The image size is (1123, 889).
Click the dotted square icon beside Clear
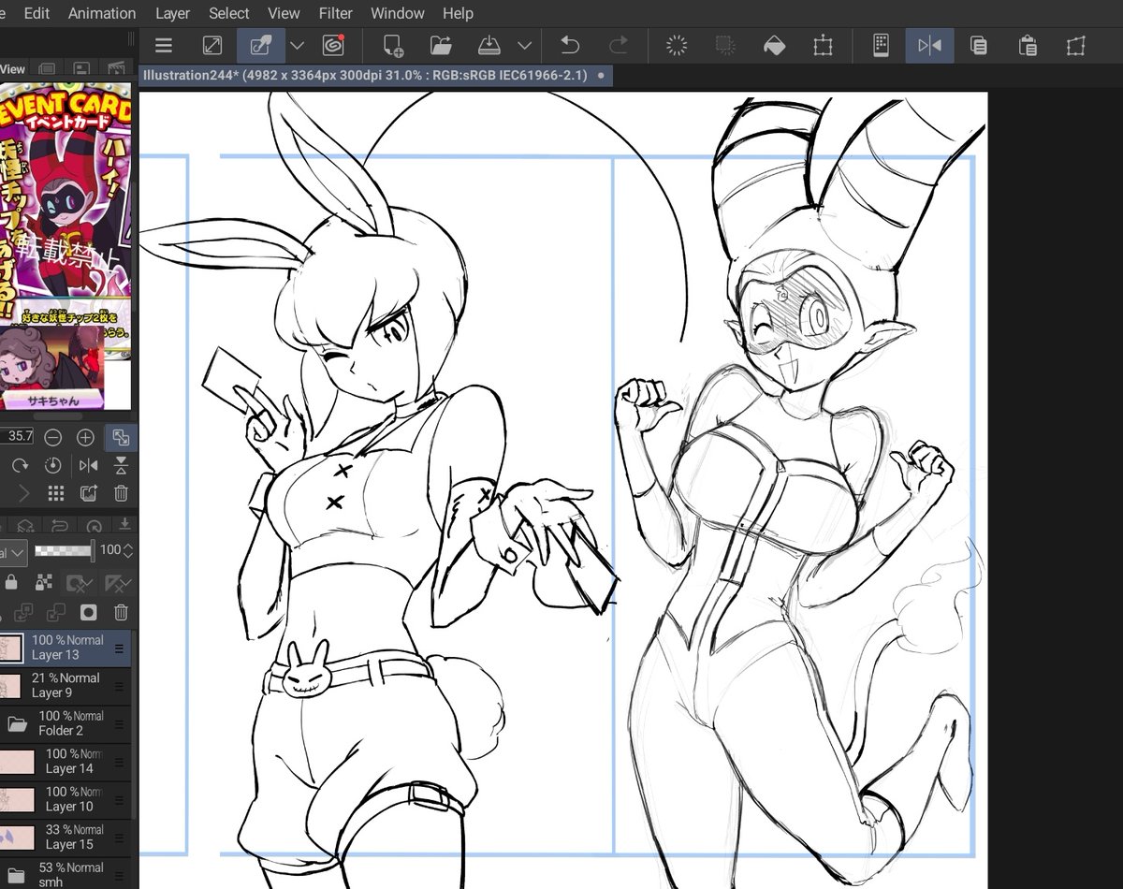point(725,45)
